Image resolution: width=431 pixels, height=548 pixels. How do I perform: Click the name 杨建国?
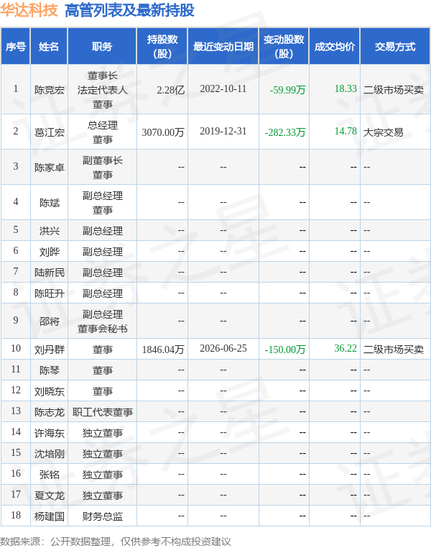50,516
